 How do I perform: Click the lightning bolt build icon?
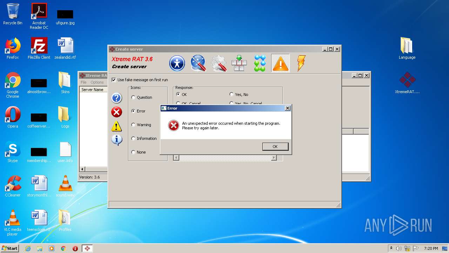[301, 63]
